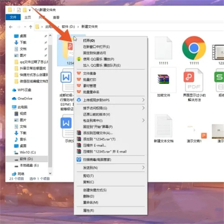Click breadcrumb chevron before 新建文件夹

78,27
